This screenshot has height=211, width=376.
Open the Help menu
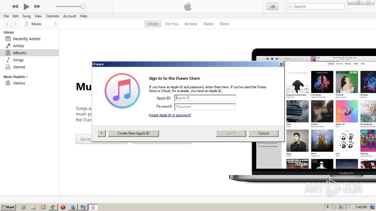(x=83, y=16)
